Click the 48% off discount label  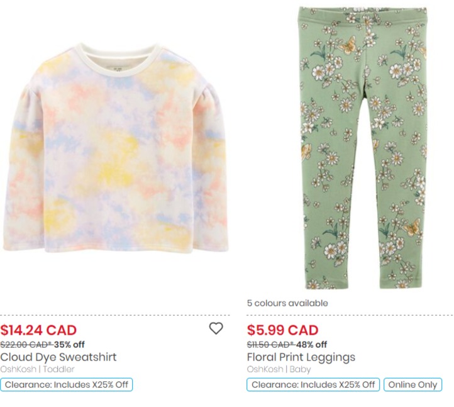[311, 345]
